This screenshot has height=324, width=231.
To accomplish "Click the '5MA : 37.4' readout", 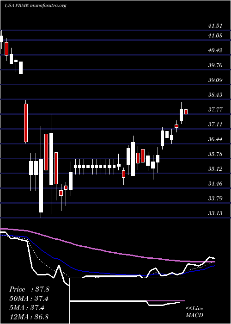I will tap(27, 308).
